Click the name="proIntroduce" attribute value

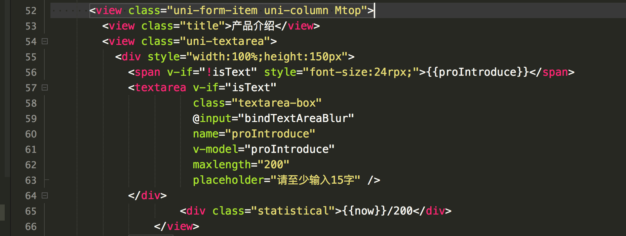[x=270, y=134]
